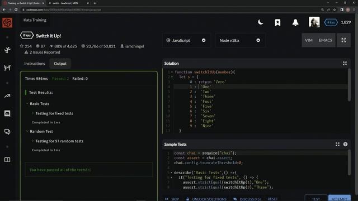
Task: Open the Discussions sidebar icon
Action: click(7, 132)
